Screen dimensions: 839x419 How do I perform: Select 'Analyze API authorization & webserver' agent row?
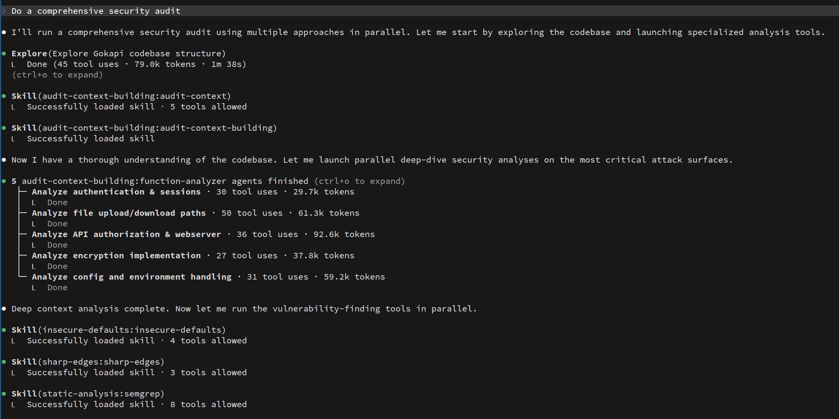coord(126,234)
